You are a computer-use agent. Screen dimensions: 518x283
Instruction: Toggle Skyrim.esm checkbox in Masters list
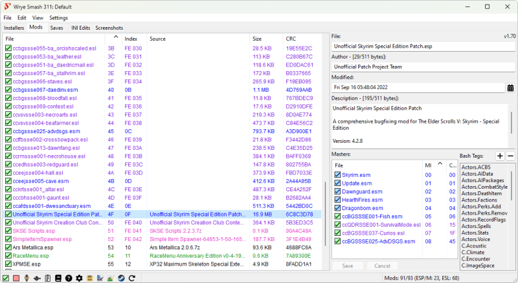(337, 175)
